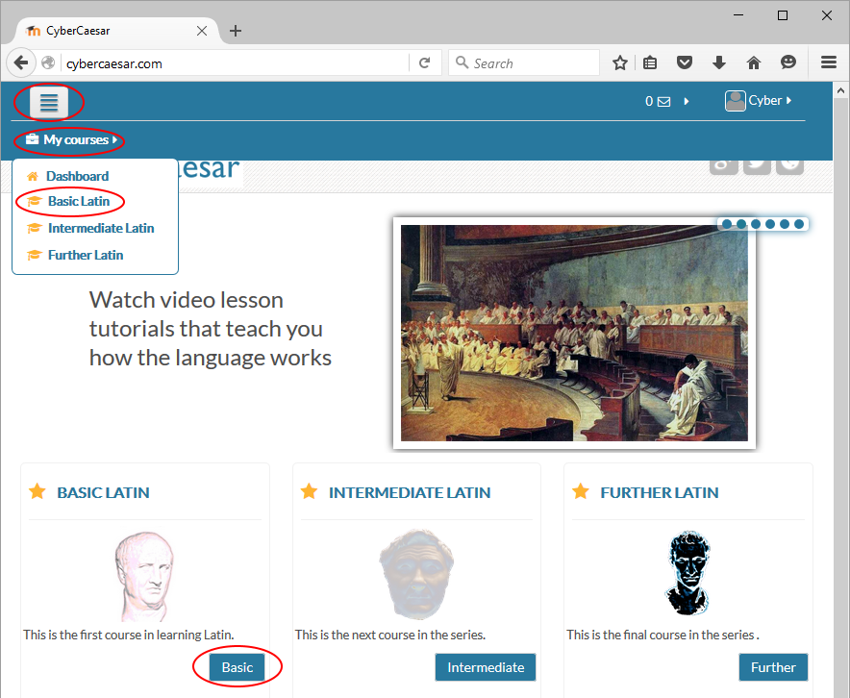Click the smiley face toolbar icon
The width and height of the screenshot is (850, 698).
coord(788,62)
